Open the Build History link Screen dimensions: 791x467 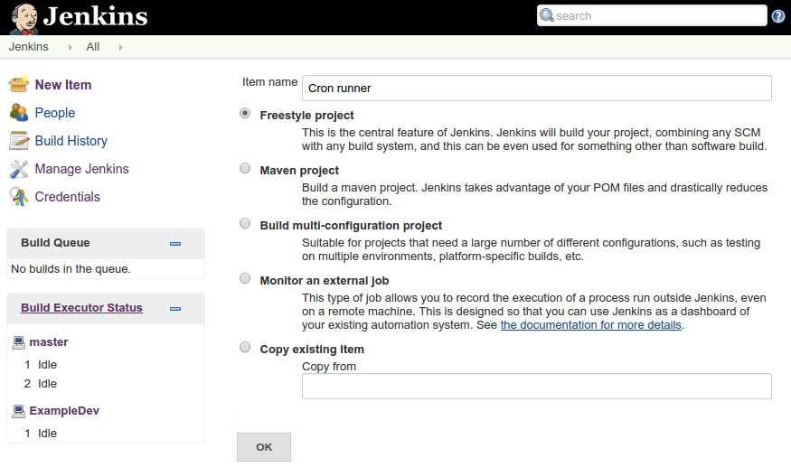pos(71,141)
